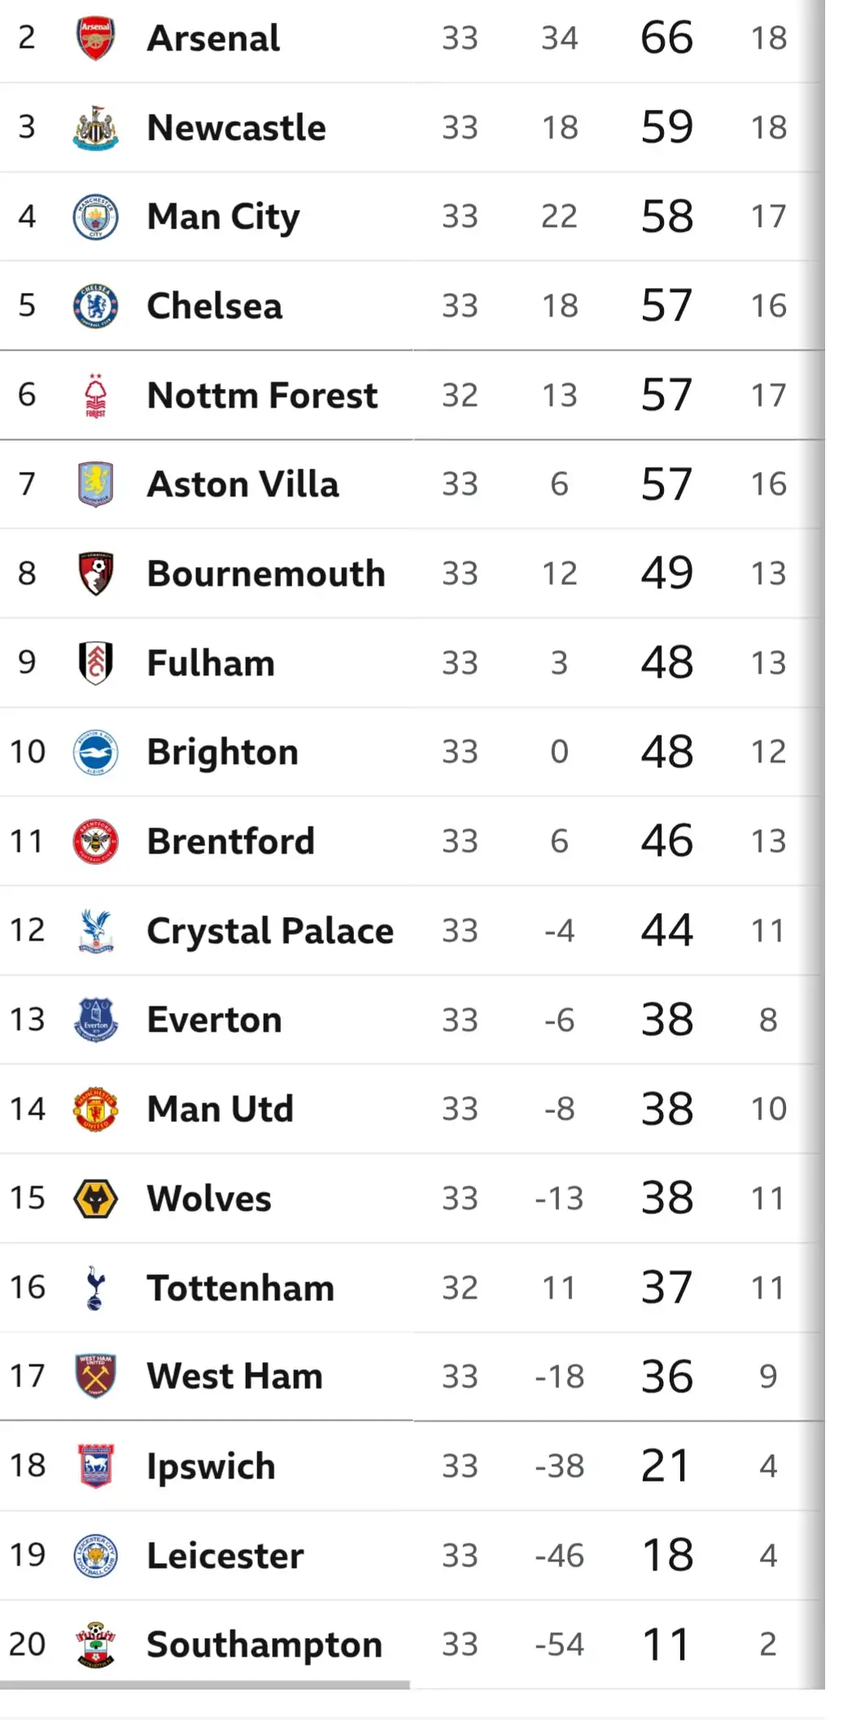Open the Everton team link

point(214,1020)
